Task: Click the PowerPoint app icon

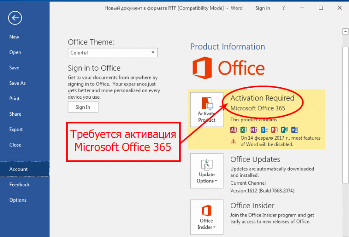Action: pos(274,130)
